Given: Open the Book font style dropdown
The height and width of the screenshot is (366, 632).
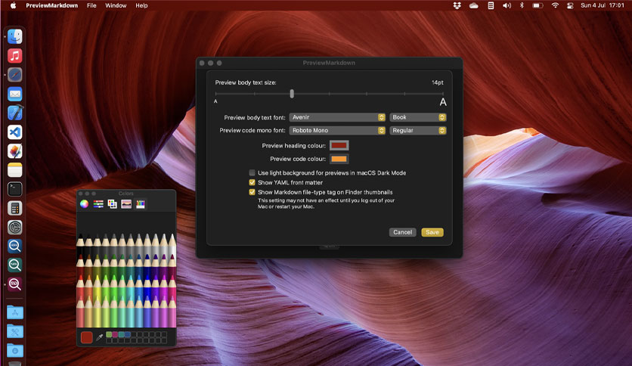Looking at the screenshot, I should coord(418,117).
